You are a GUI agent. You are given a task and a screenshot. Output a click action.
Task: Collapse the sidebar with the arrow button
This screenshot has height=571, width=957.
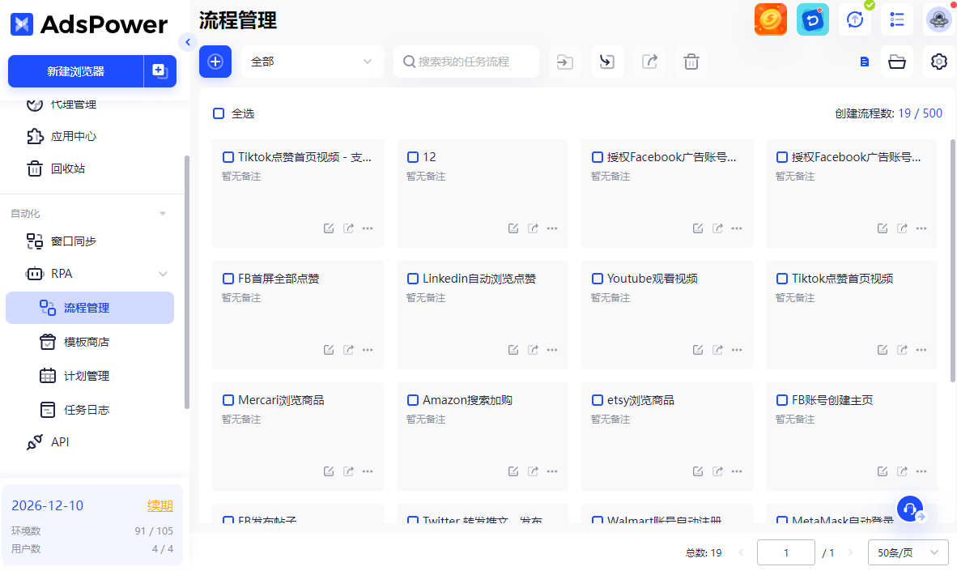(187, 42)
